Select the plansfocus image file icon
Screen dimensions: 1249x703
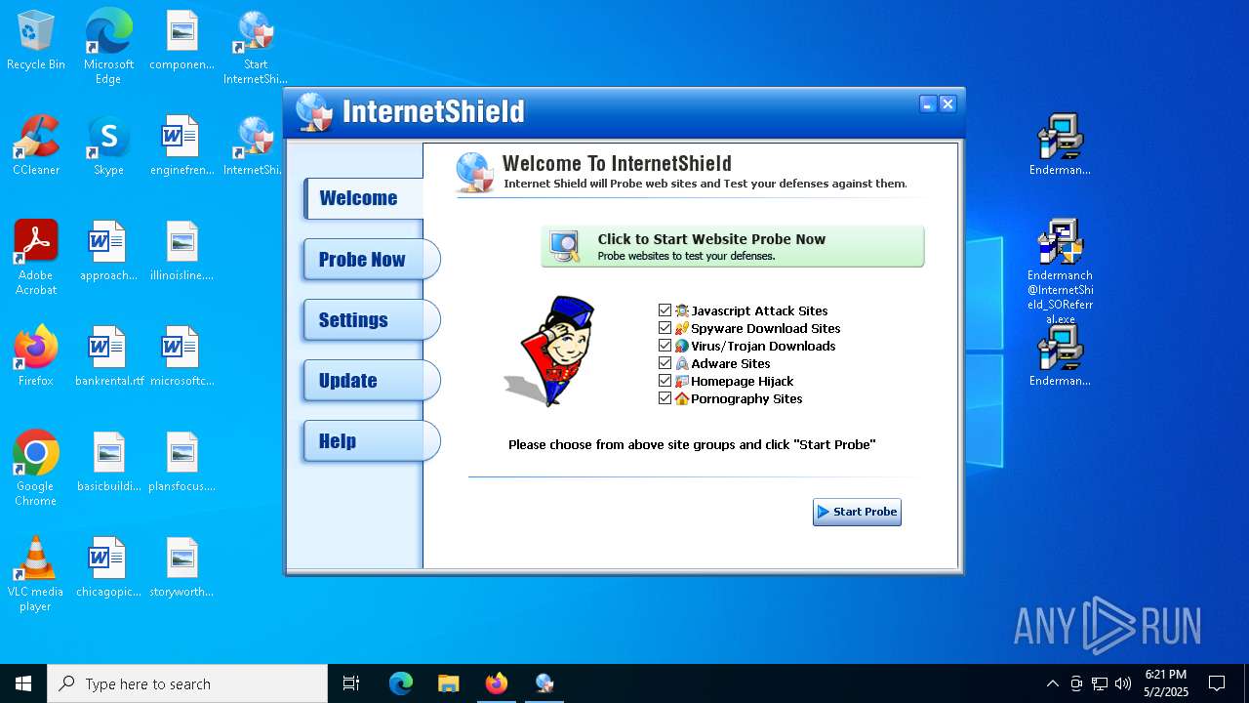coord(181,462)
